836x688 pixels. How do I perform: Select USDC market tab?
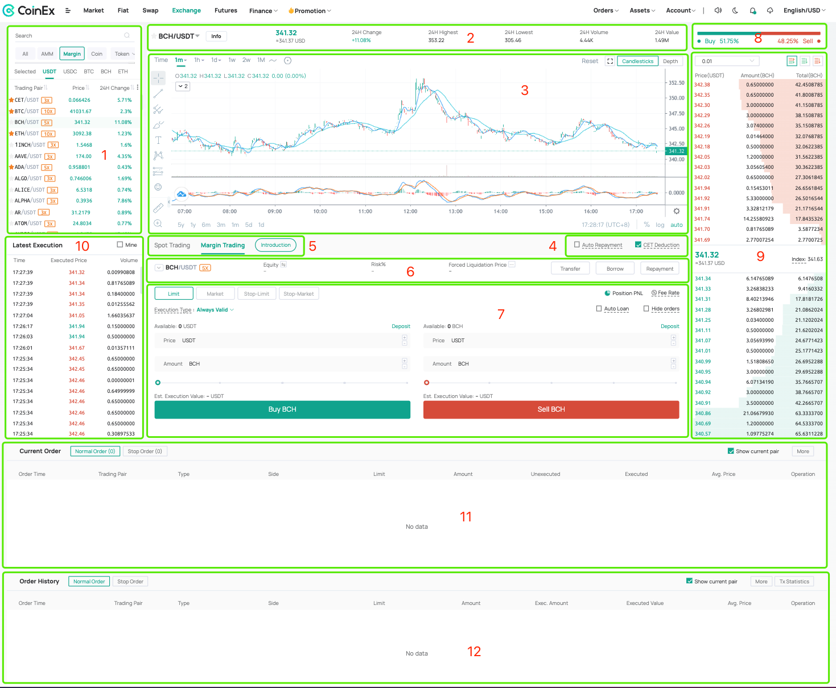[x=70, y=72]
